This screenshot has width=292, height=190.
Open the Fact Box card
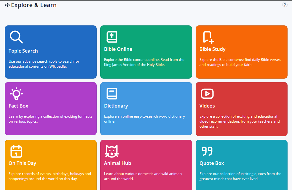50,109
